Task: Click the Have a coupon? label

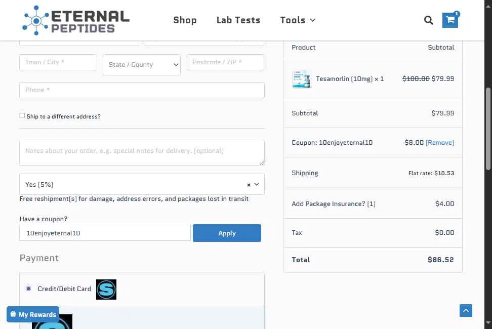Action: click(x=44, y=219)
